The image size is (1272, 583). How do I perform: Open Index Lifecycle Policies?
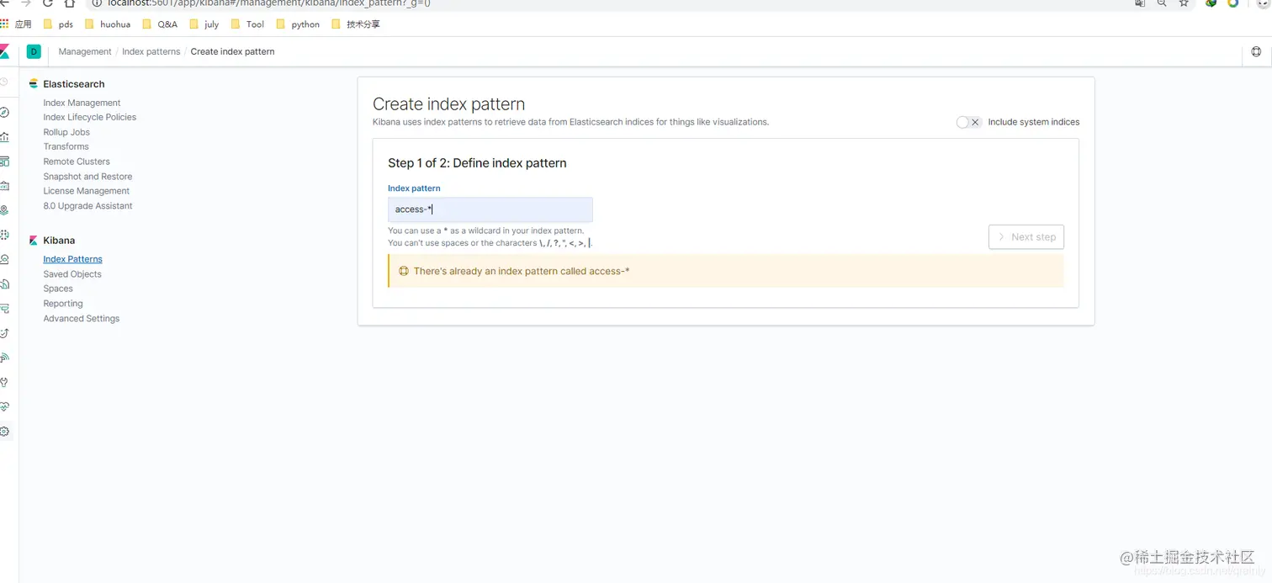[89, 117]
